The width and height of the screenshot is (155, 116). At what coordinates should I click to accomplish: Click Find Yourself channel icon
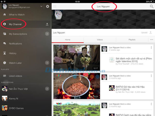pos(112,60)
